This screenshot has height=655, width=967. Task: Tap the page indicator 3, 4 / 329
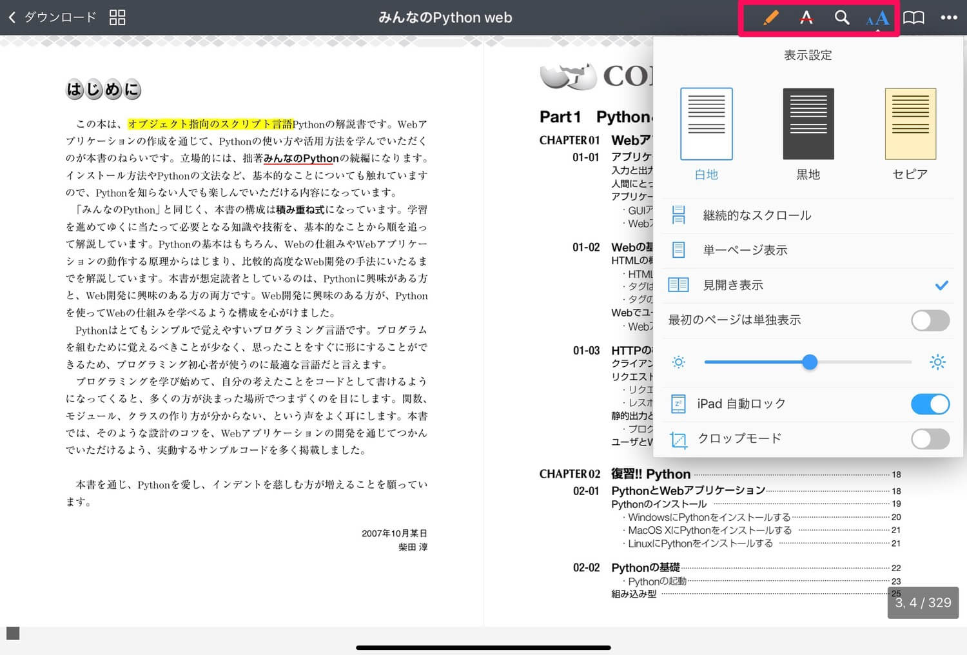[923, 603]
